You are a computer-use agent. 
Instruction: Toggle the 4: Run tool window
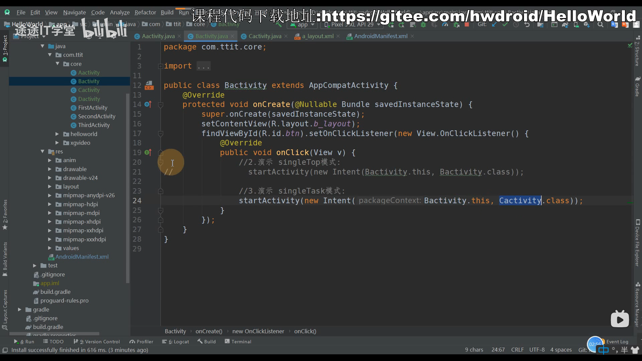pyautogui.click(x=24, y=342)
